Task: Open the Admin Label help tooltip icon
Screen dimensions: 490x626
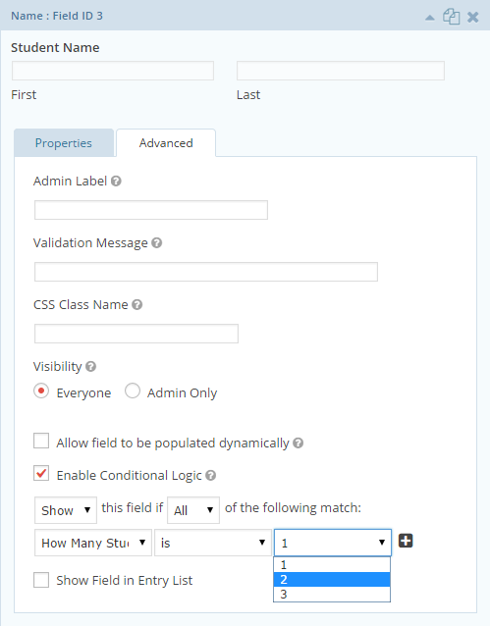Action: (116, 182)
